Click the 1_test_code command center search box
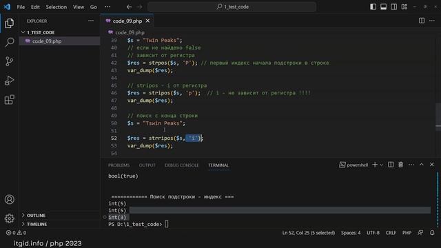Image resolution: width=441 pixels, height=248 pixels. [232, 7]
